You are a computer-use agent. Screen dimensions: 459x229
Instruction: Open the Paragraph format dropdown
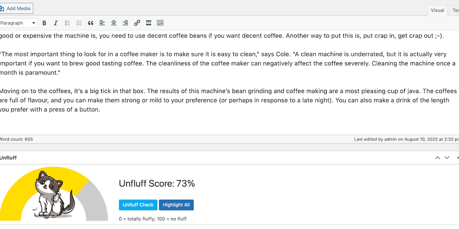pos(18,23)
